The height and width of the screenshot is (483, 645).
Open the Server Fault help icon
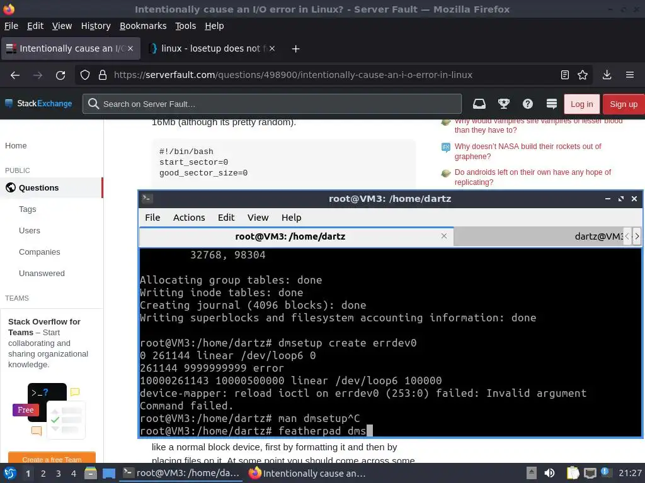[528, 104]
